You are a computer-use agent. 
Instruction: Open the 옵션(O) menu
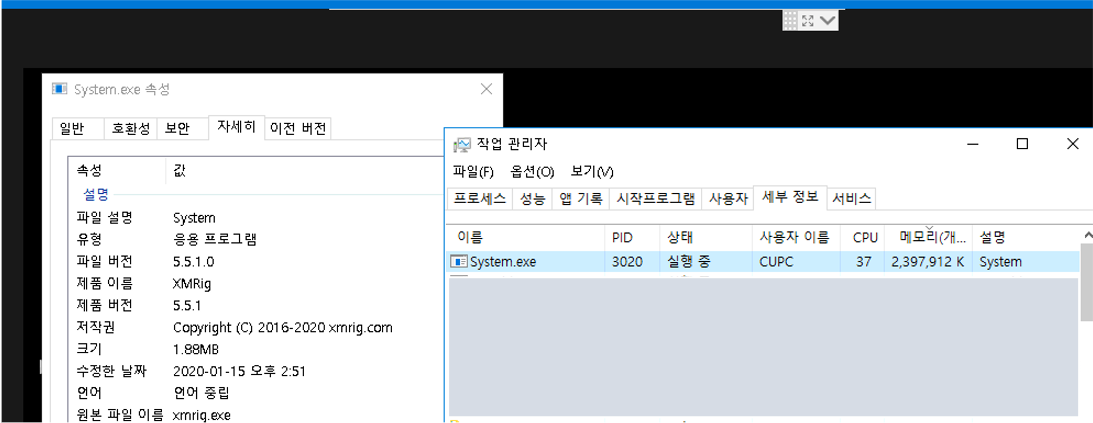[x=532, y=172]
